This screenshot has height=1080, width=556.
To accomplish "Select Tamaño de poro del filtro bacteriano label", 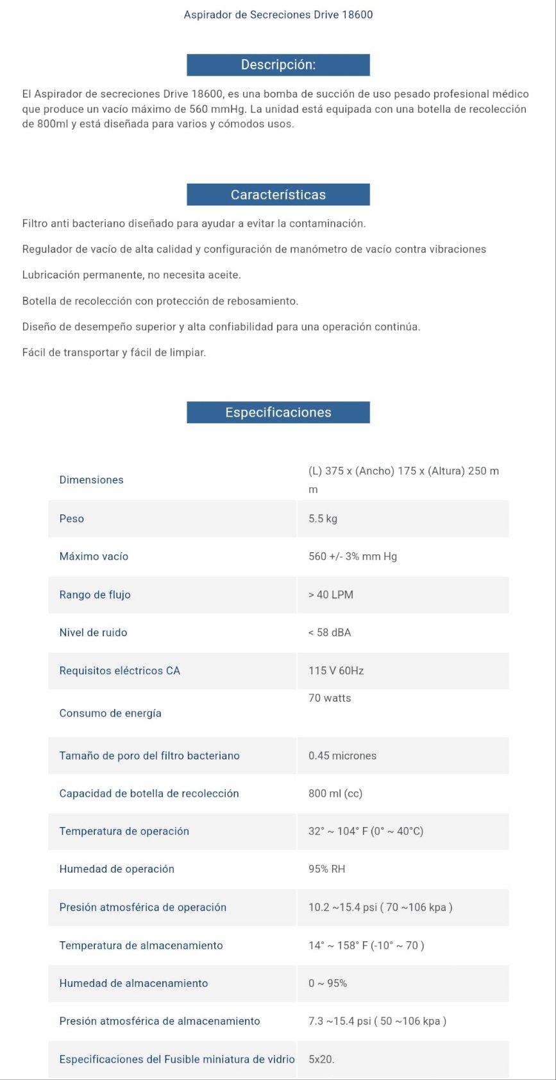I will (149, 756).
